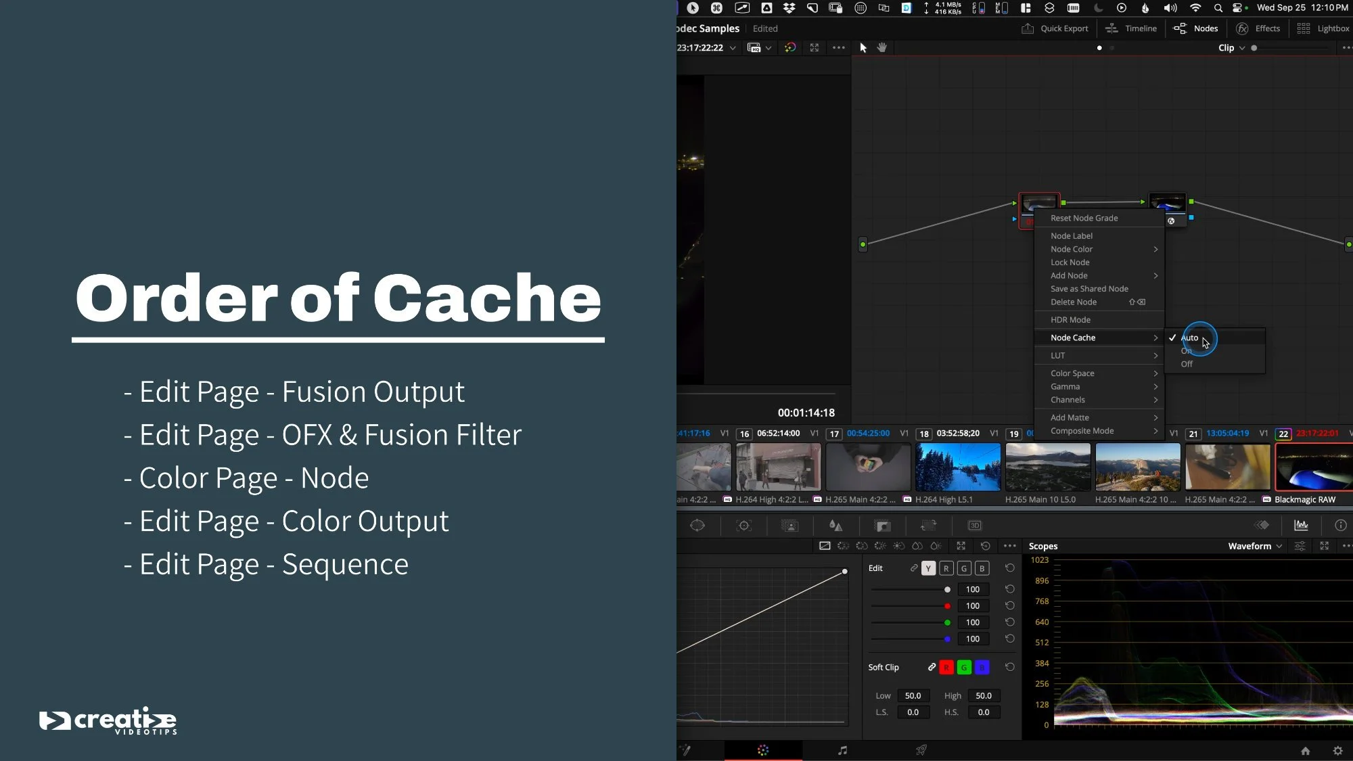The height and width of the screenshot is (761, 1353).
Task: Open the Deliver page rocket icon
Action: click(921, 750)
